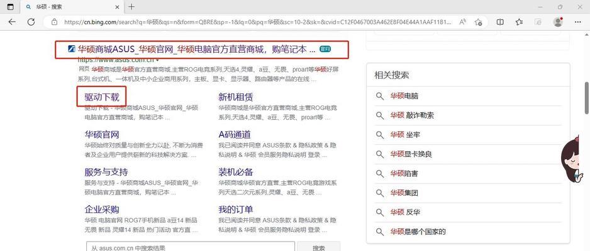Image resolution: width=590 pixels, height=251 pixels.
Task: Click the 相关搜索 heading
Action: 392,75
